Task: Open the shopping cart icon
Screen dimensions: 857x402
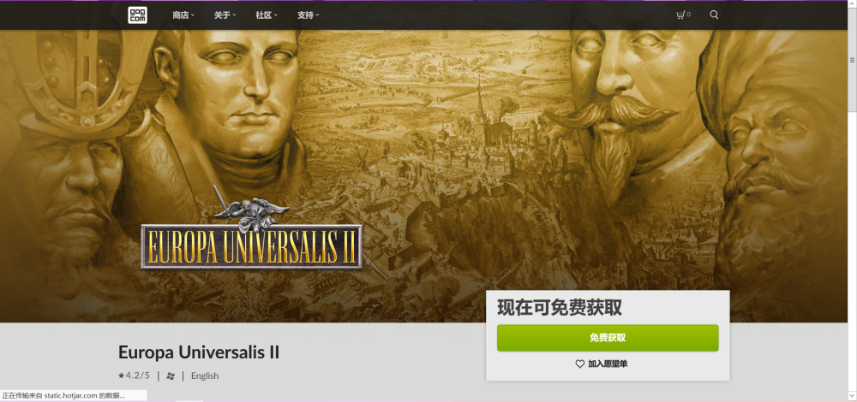Action: (x=680, y=15)
